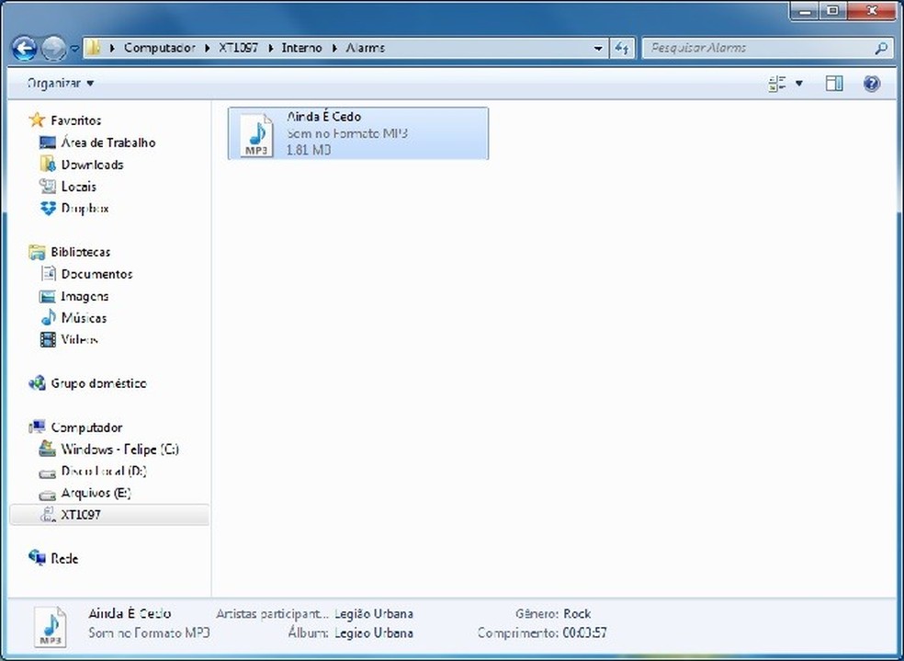Viewport: 904px width, 661px height.
Task: Select Alarms in the address breadcrumb
Action: pos(366,48)
